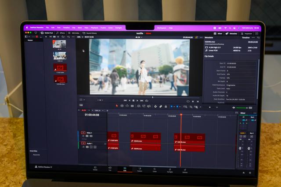Open the Timeline menu
Screen dimensions: 281x187
coord(66,28)
